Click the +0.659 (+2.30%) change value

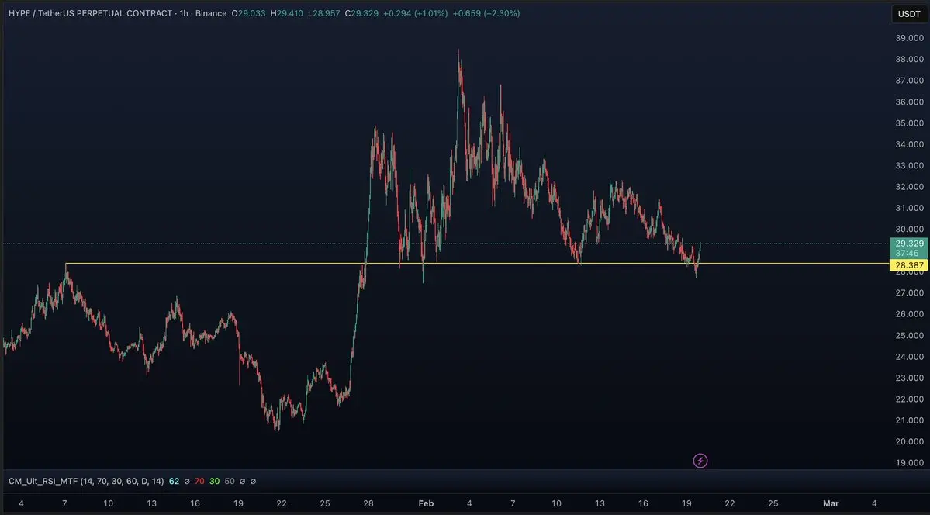486,13
